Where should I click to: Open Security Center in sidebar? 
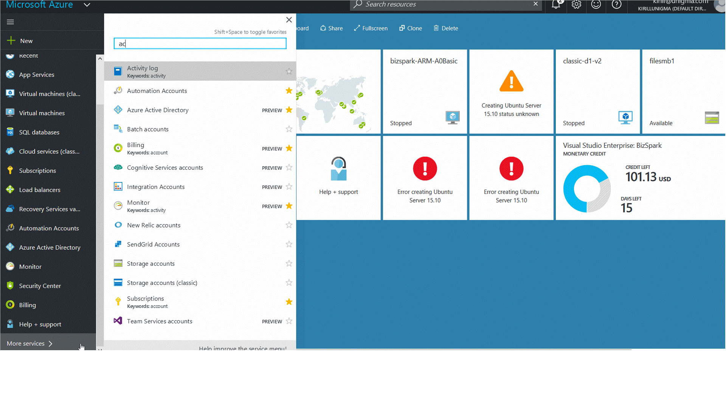[40, 286]
